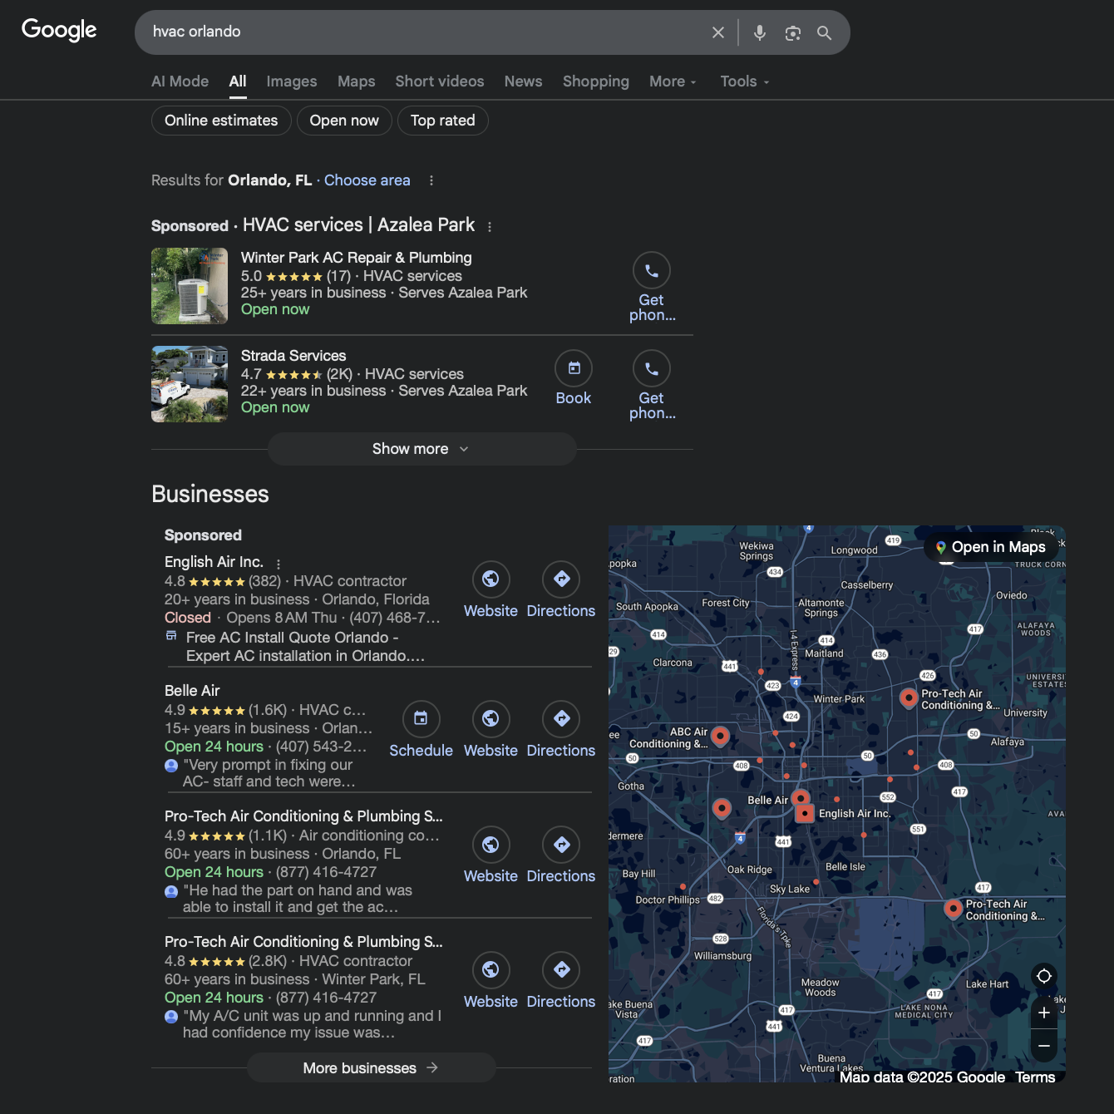The height and width of the screenshot is (1114, 1114).
Task: Toggle the Online estimates filter
Action: (221, 121)
